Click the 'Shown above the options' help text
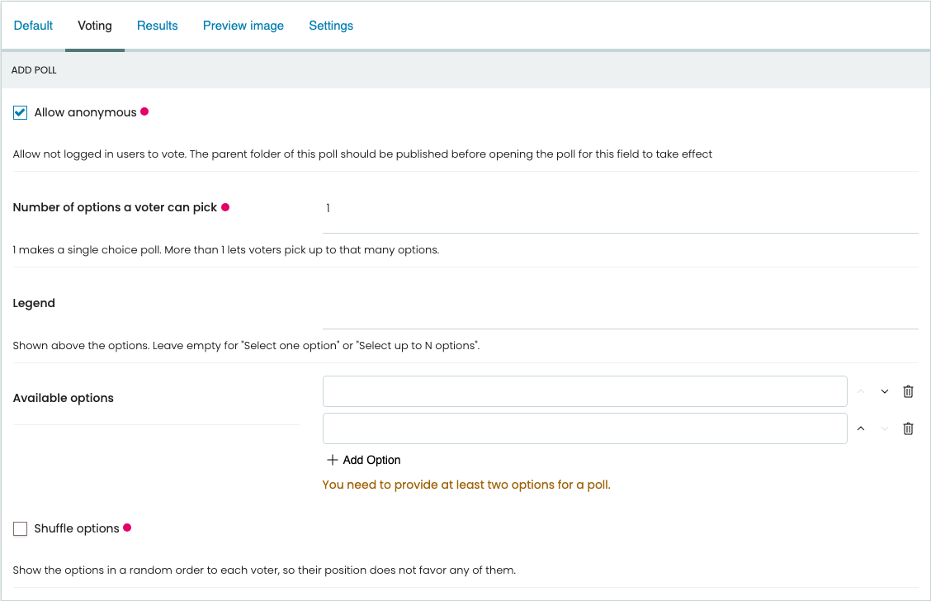Viewport: 931px width, 601px height. (x=246, y=346)
